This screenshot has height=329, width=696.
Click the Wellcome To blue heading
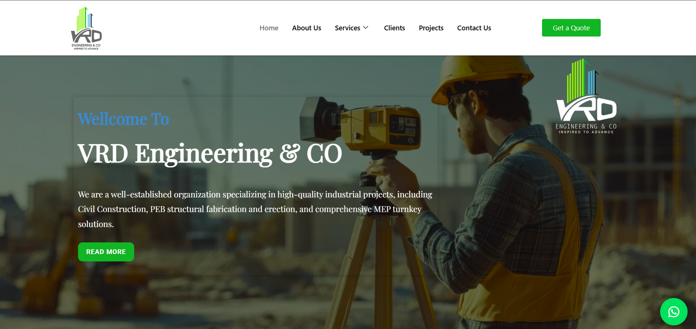click(x=123, y=119)
